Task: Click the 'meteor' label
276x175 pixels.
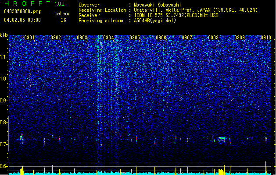Action: point(62,14)
